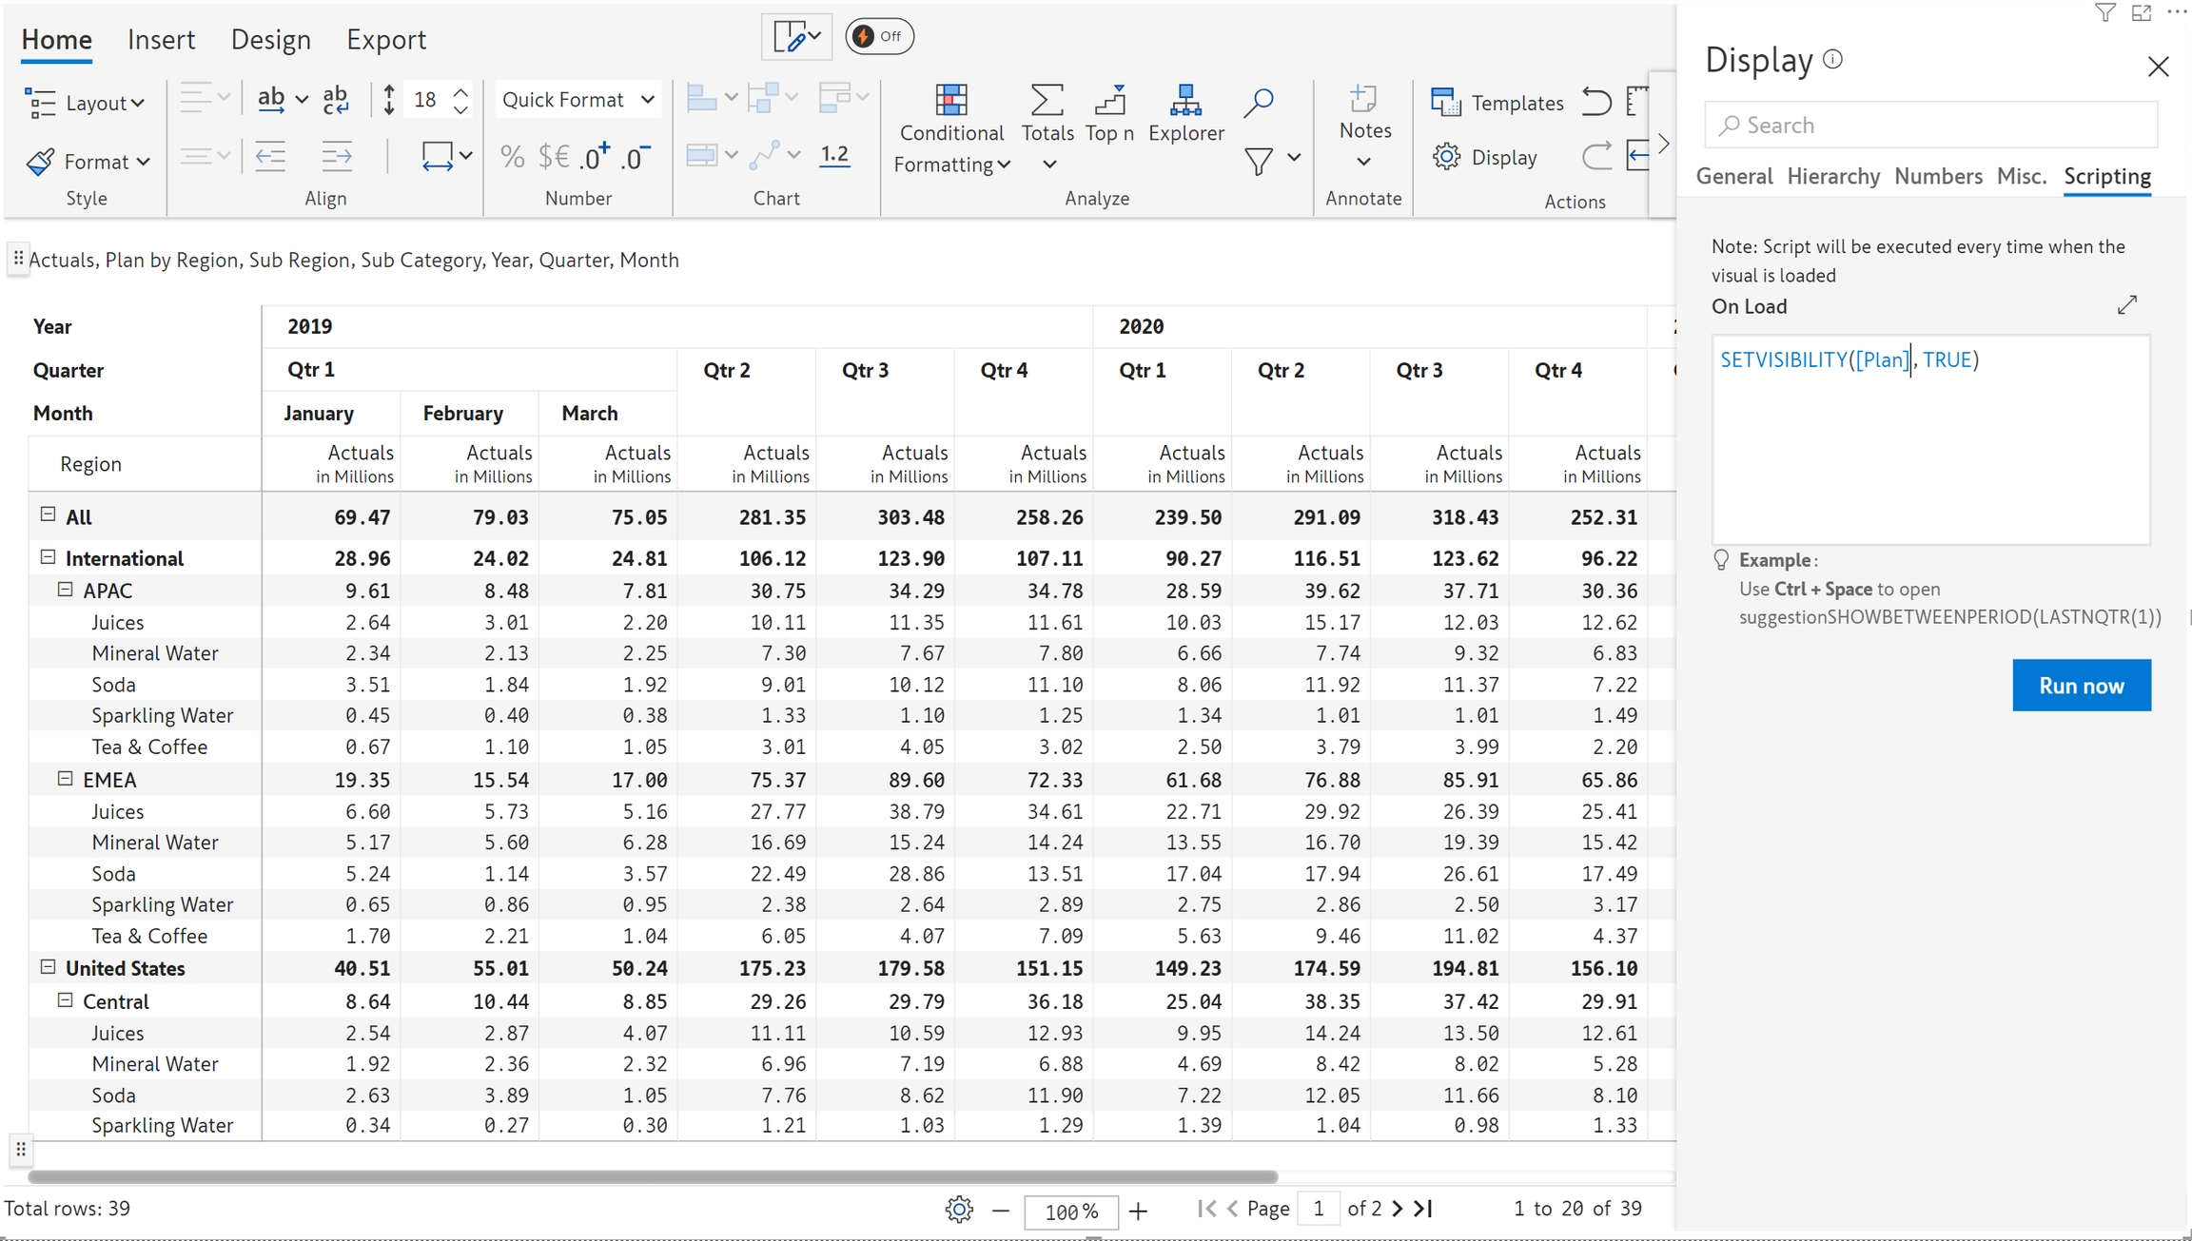Screen dimensions: 2192x1241
Task: Click the search magnifier icon in ribbon
Action: pos(1258,102)
